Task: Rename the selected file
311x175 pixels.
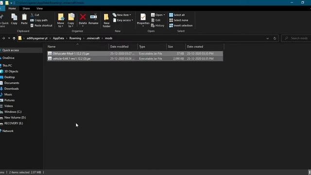Action: [x=93, y=19]
